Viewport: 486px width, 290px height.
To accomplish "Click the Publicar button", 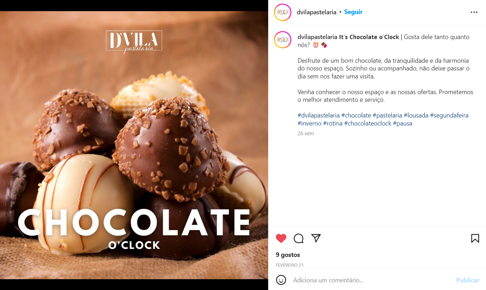I will (468, 280).
